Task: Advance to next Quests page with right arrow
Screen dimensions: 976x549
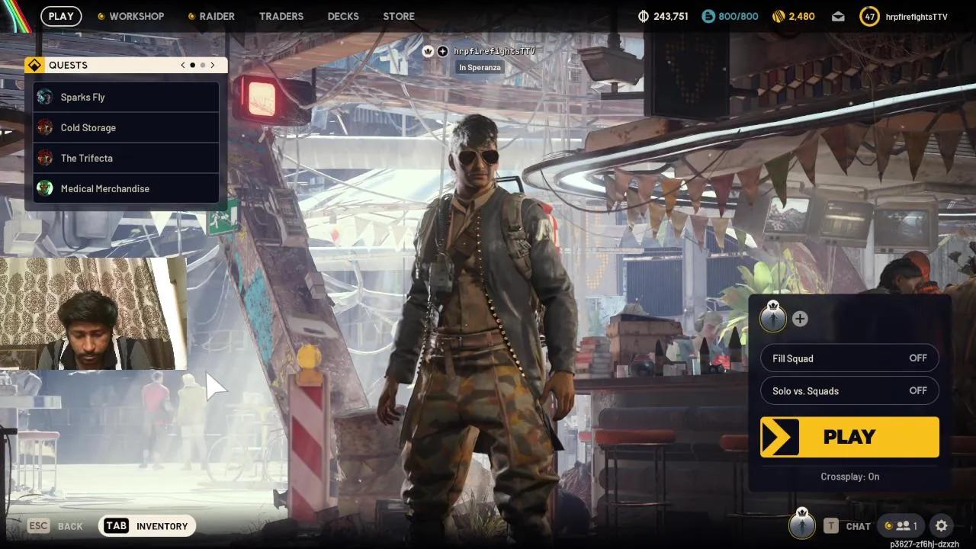Action: coord(213,65)
